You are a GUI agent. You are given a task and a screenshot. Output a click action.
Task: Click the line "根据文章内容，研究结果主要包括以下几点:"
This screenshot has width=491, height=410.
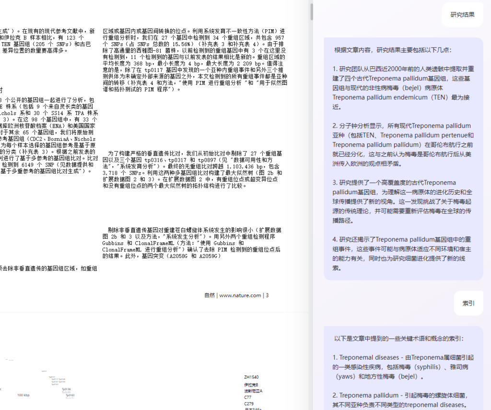[x=393, y=50]
